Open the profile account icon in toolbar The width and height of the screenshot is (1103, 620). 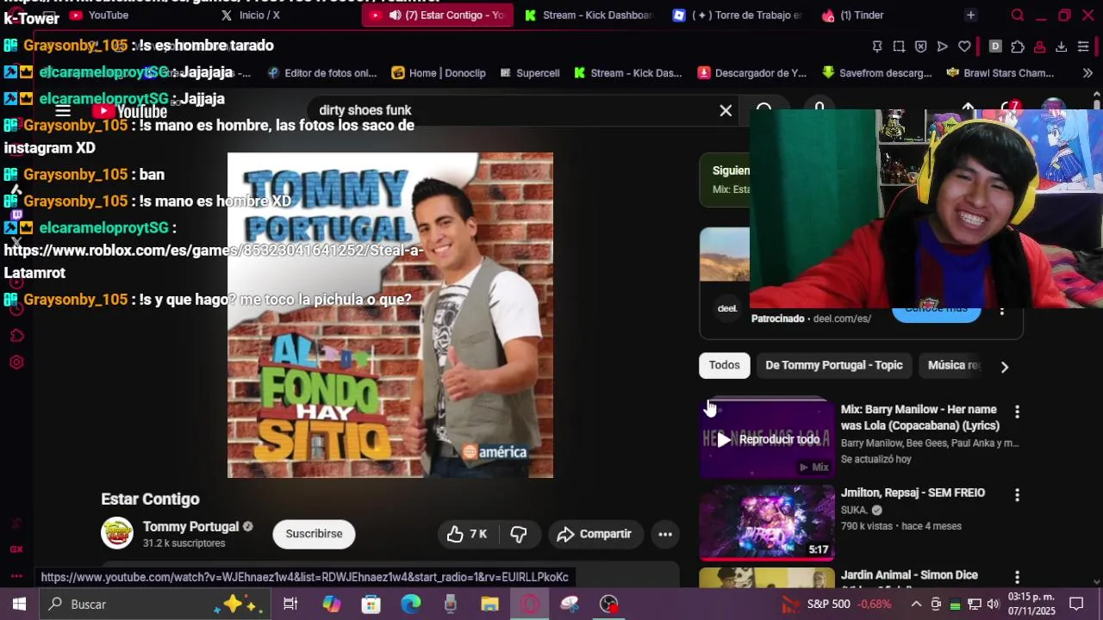coord(1040,46)
